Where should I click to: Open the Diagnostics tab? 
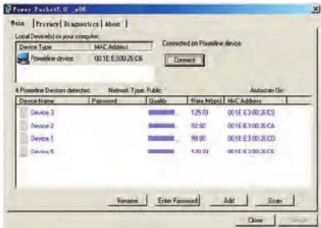point(81,24)
